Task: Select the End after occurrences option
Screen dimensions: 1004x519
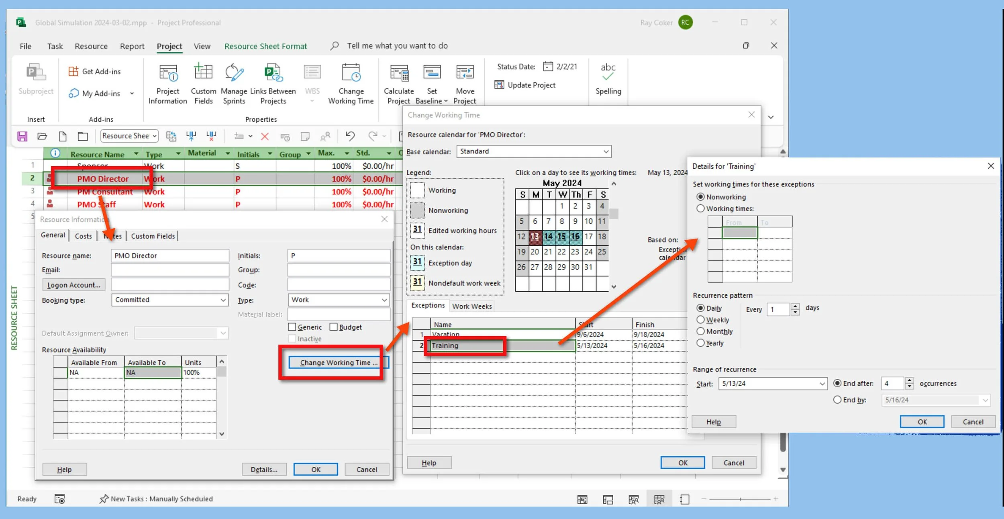Action: click(837, 383)
